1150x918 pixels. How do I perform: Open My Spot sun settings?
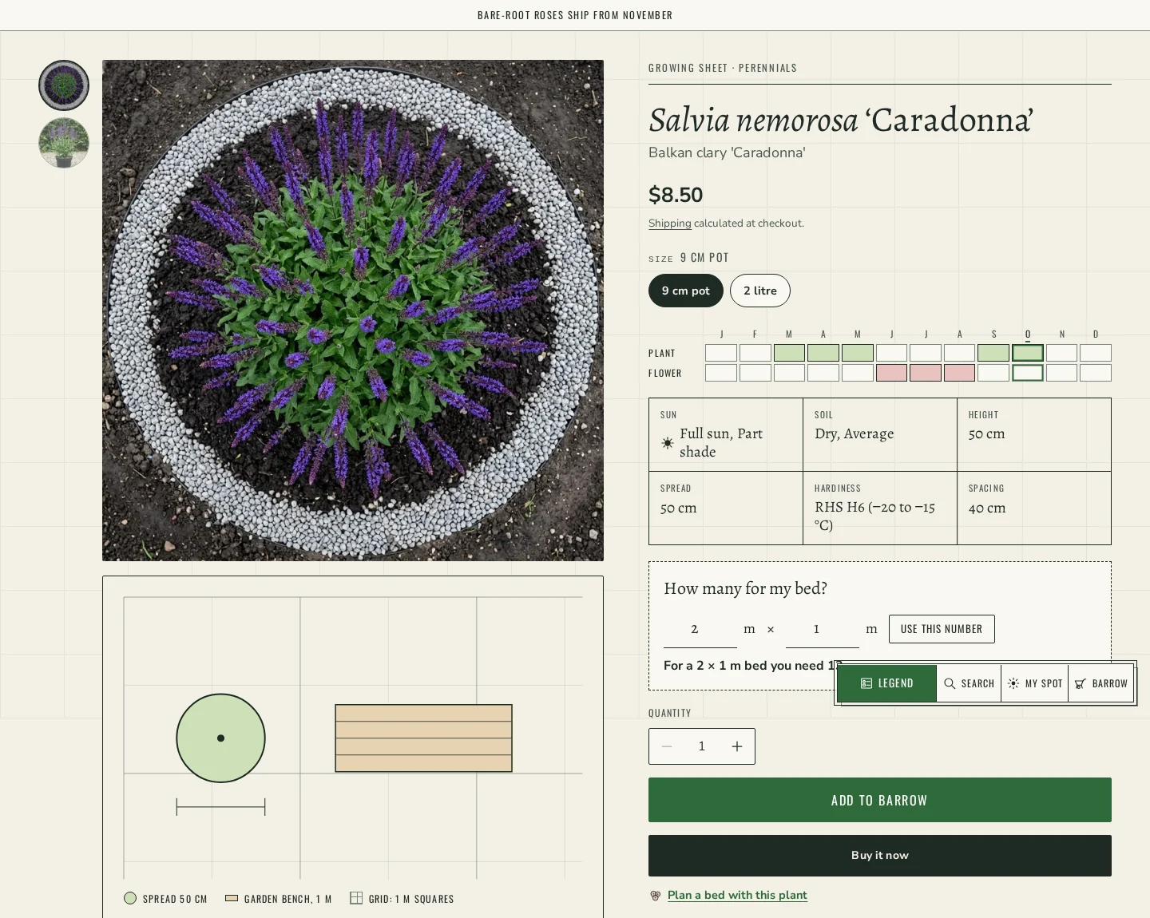click(1035, 683)
